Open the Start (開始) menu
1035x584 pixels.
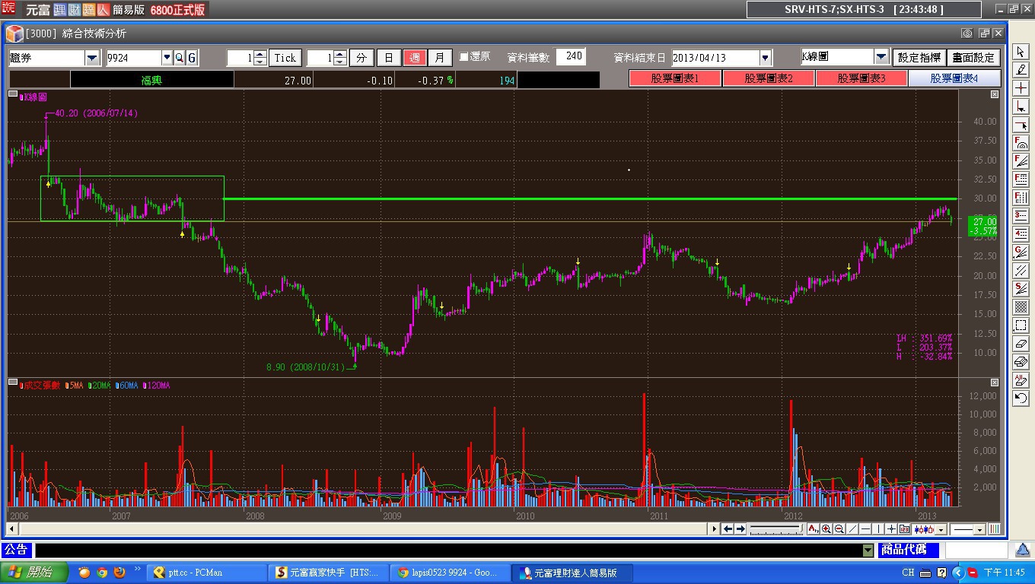[x=34, y=573]
